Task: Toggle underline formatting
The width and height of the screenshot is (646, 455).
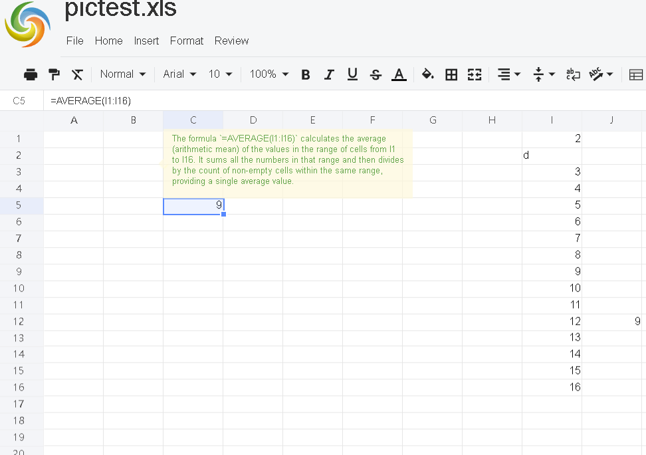Action: pos(352,74)
